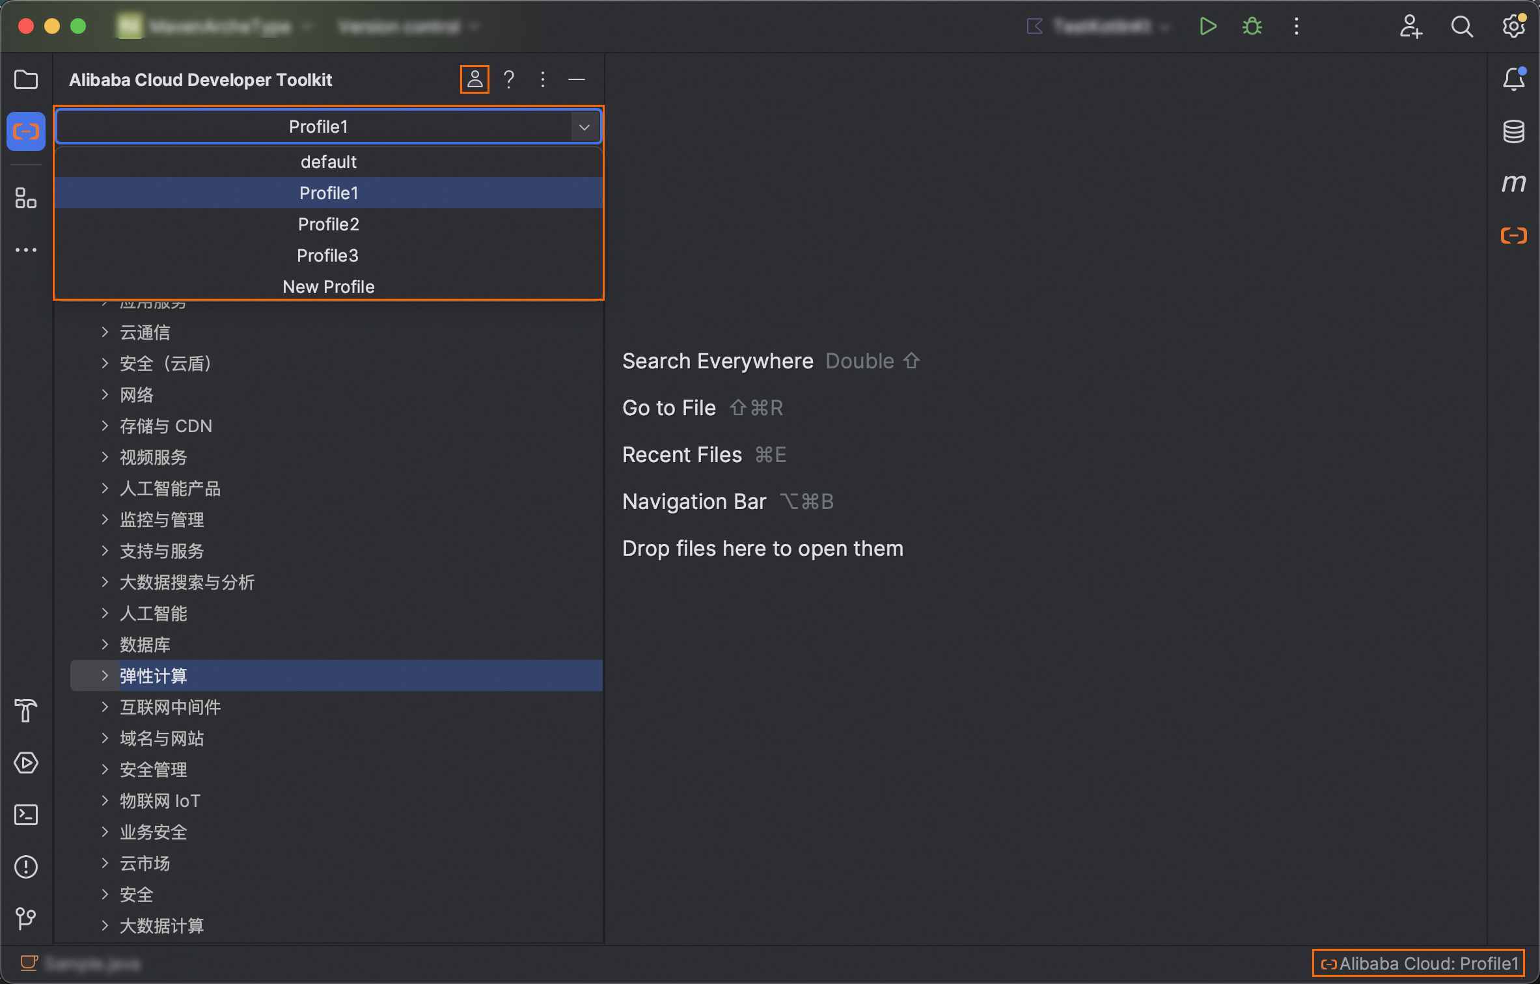Image resolution: width=1540 pixels, height=984 pixels.
Task: Click the Debug bug icon
Action: pos(1252,27)
